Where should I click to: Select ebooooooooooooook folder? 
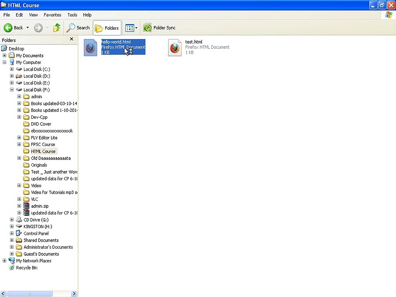[52, 131]
